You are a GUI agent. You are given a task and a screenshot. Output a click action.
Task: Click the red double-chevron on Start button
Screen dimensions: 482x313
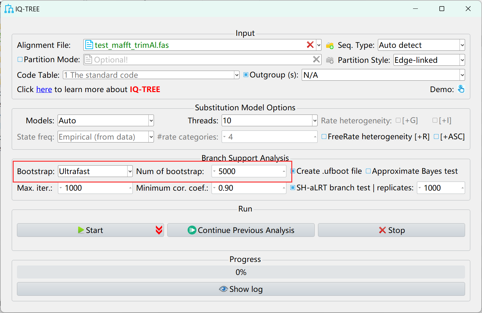pos(159,230)
